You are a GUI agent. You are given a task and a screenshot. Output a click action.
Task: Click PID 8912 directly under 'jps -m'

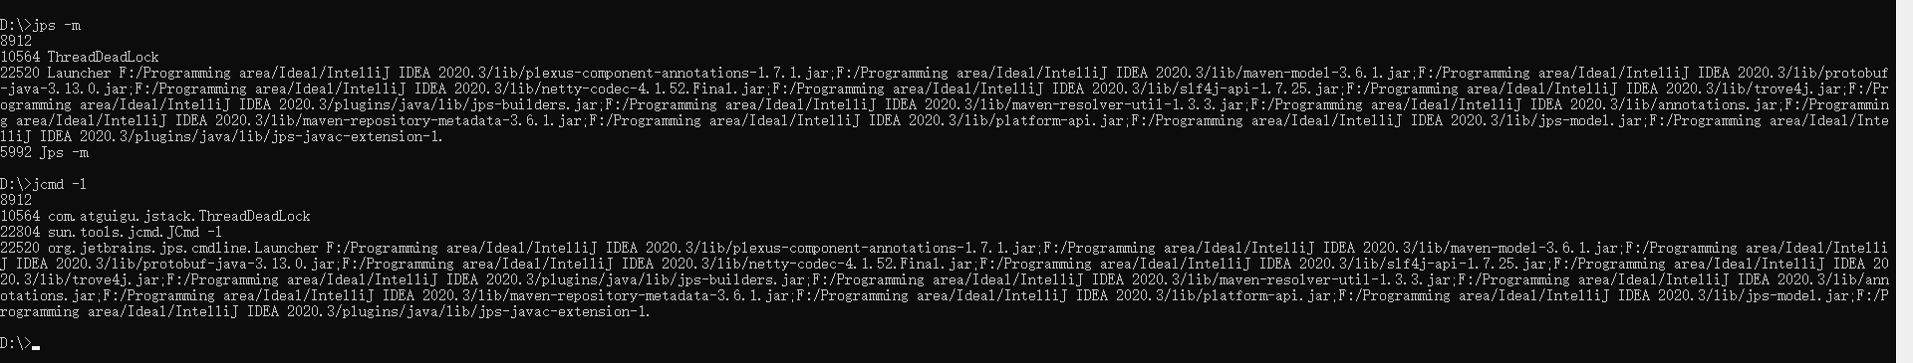16,41
